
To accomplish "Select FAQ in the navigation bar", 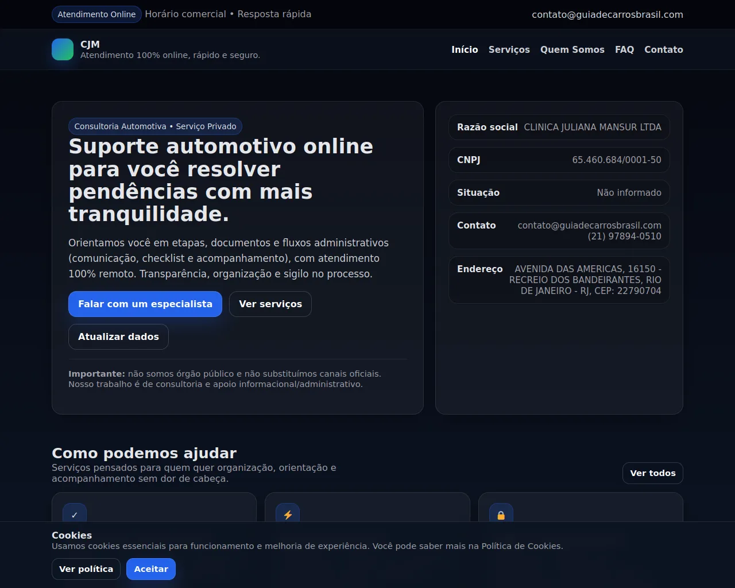I will coord(624,49).
